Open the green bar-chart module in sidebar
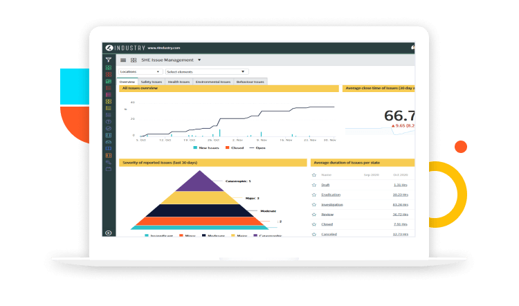The image size is (519, 306). click(x=108, y=81)
